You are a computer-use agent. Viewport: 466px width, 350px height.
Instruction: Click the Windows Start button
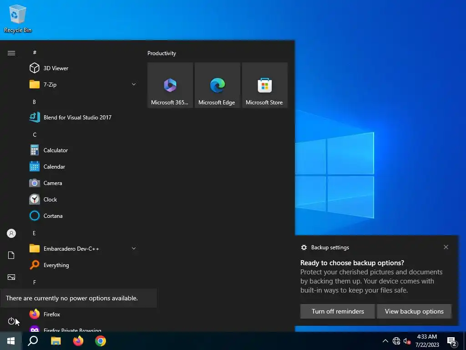[x=11, y=341]
